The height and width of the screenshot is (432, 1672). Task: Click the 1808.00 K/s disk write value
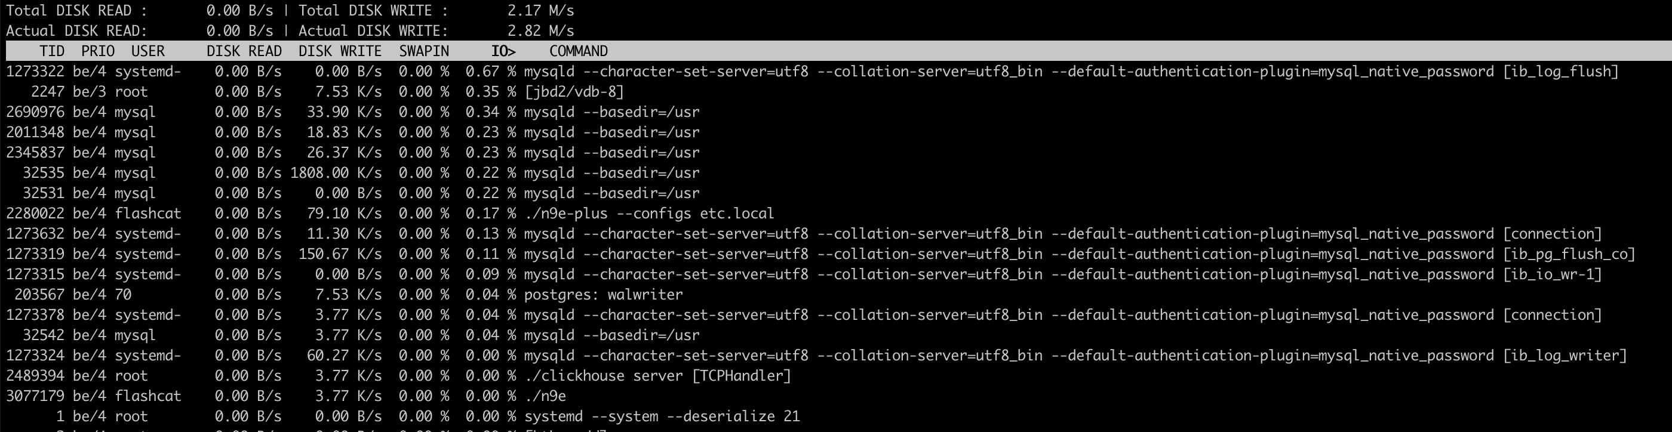coord(336,172)
